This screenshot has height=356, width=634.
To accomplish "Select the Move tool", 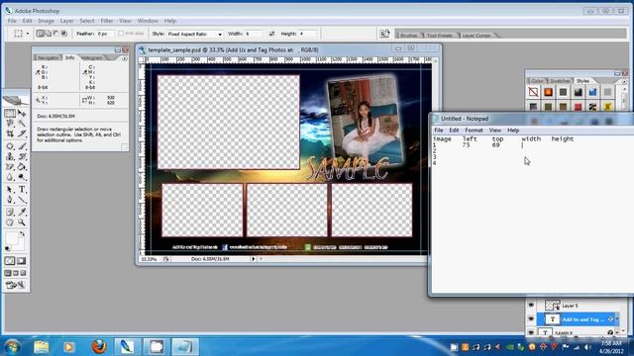I will click(22, 114).
